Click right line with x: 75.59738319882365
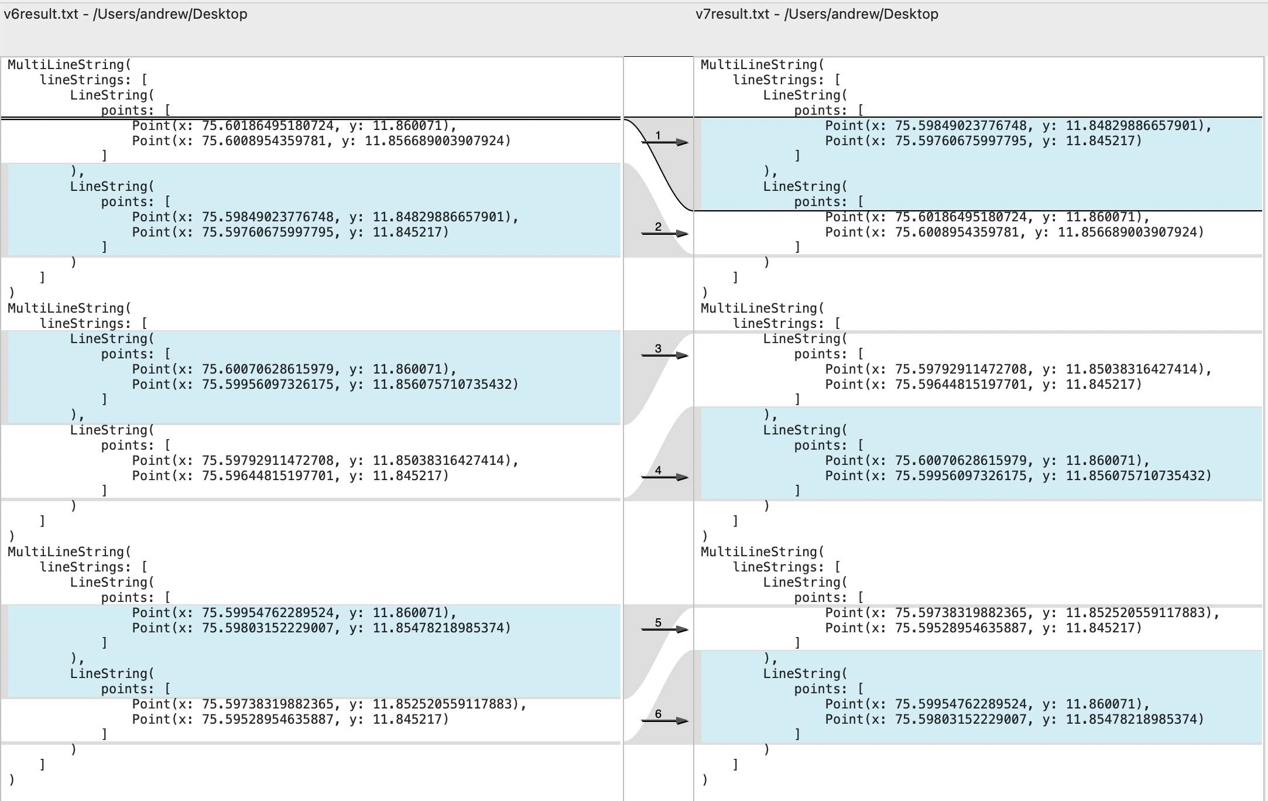 pos(1022,613)
